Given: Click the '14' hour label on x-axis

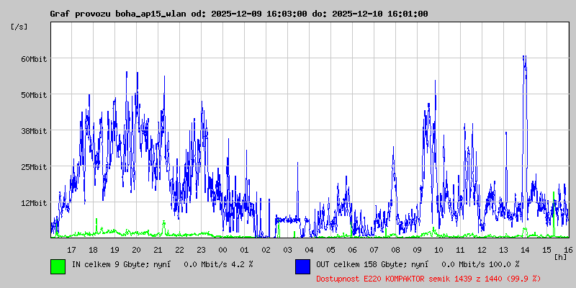Looking at the screenshot, I should pos(526,250).
